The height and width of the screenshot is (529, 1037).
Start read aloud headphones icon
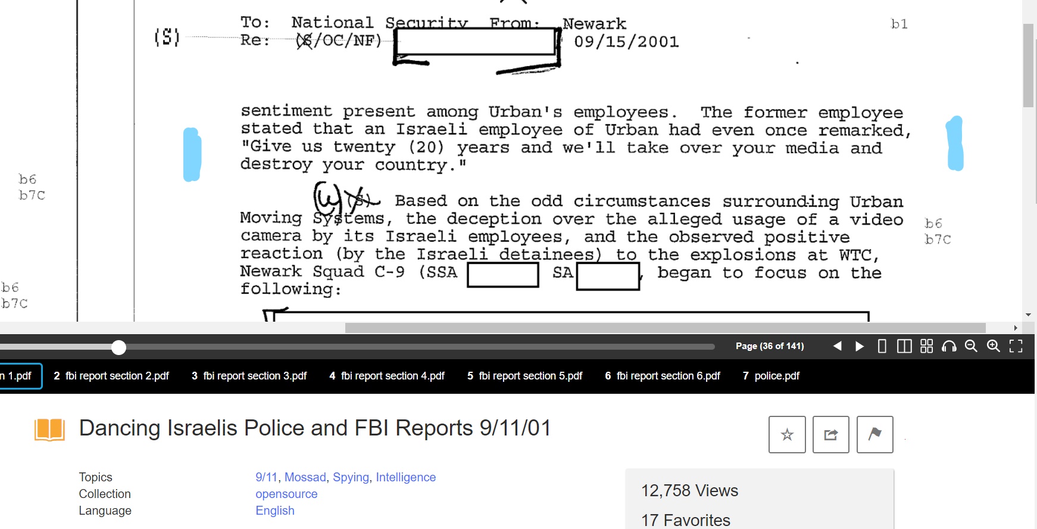949,346
